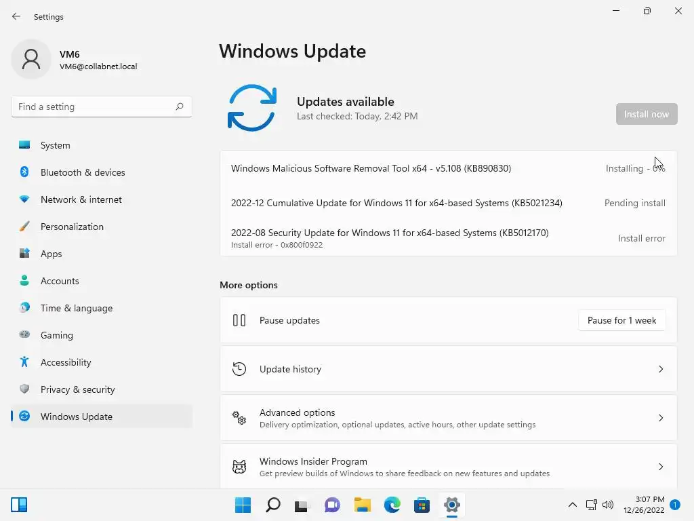Click the Time & language globe icon

point(24,307)
